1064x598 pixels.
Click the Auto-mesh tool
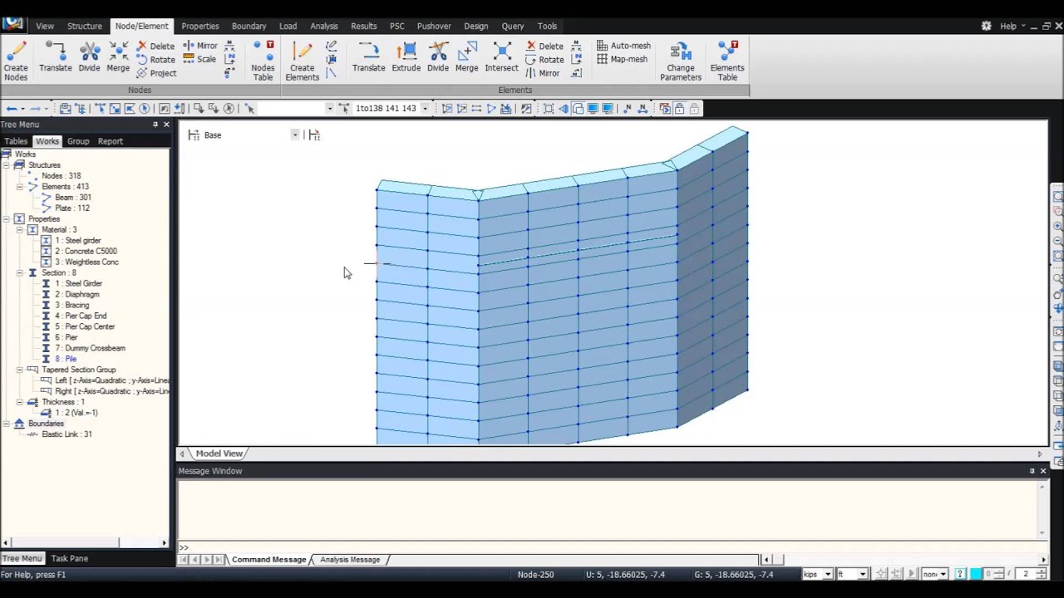coord(623,46)
